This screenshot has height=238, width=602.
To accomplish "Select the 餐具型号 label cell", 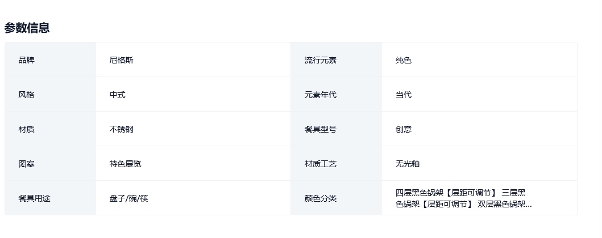I will point(320,129).
